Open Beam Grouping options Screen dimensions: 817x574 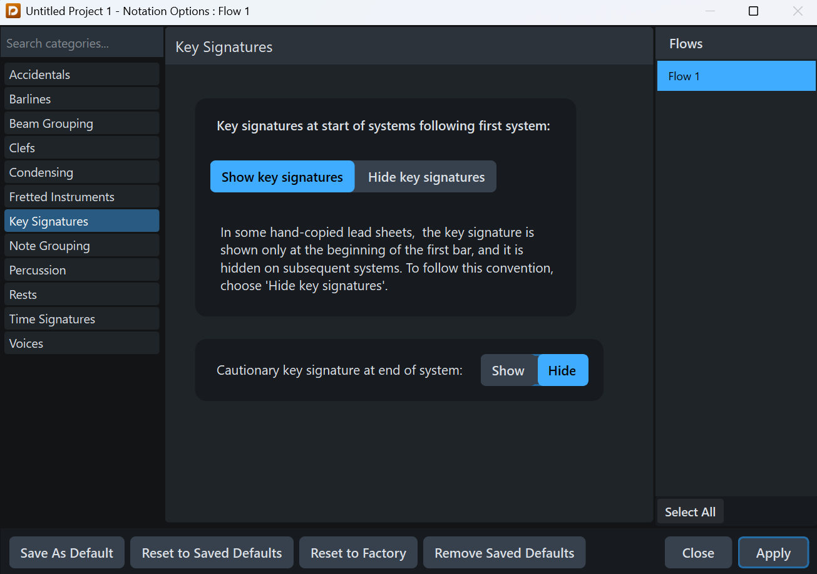click(81, 123)
